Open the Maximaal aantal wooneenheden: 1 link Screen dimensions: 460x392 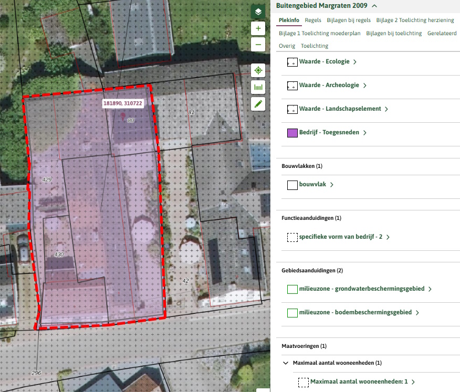coord(359,382)
